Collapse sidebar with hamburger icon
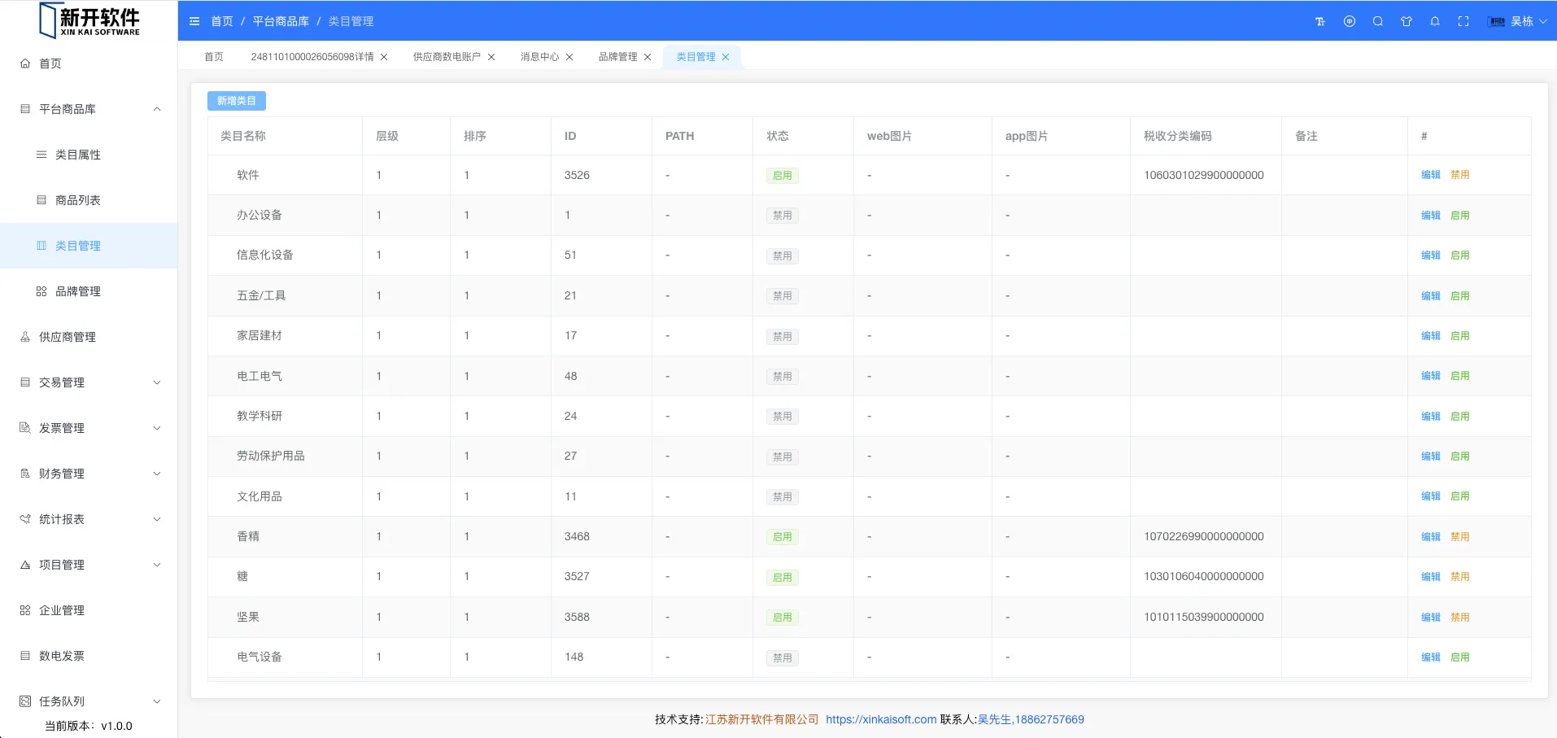This screenshot has width=1557, height=738. click(194, 22)
